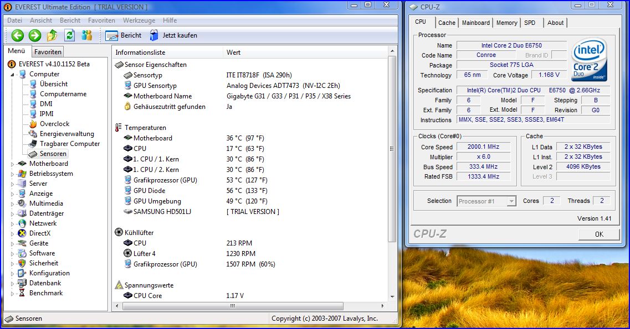Click the Up folder arrow toolbar icon
This screenshot has width=630, height=329.
click(x=52, y=35)
